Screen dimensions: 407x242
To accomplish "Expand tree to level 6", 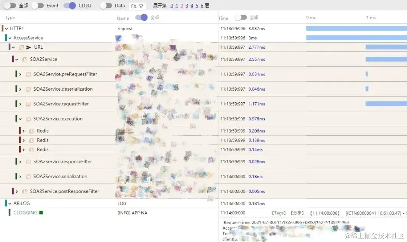I will tap(202, 5).
